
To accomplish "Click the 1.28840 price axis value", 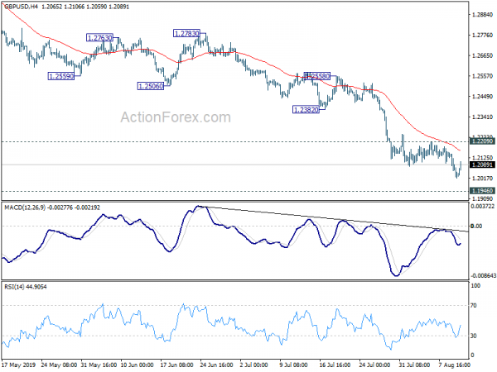I will [x=482, y=15].
